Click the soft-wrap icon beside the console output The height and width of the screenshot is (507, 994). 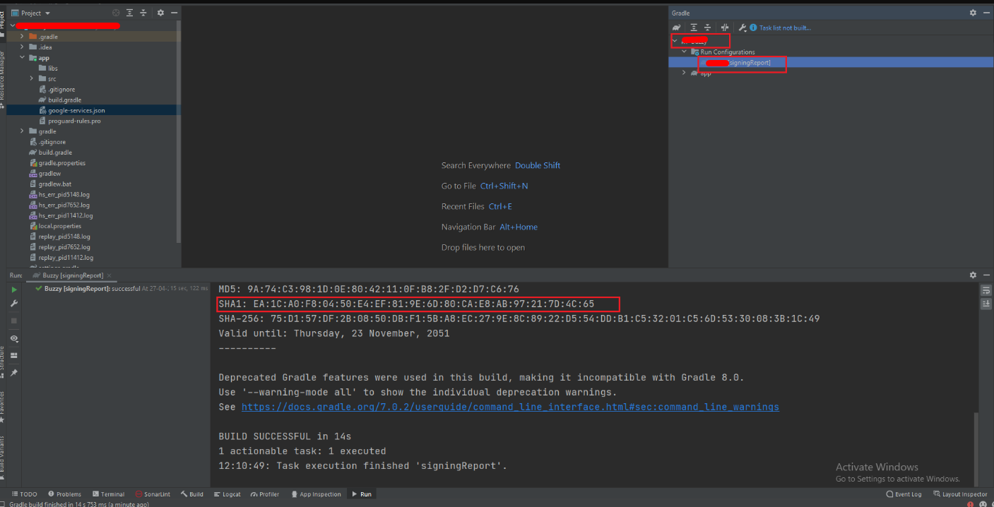point(986,290)
